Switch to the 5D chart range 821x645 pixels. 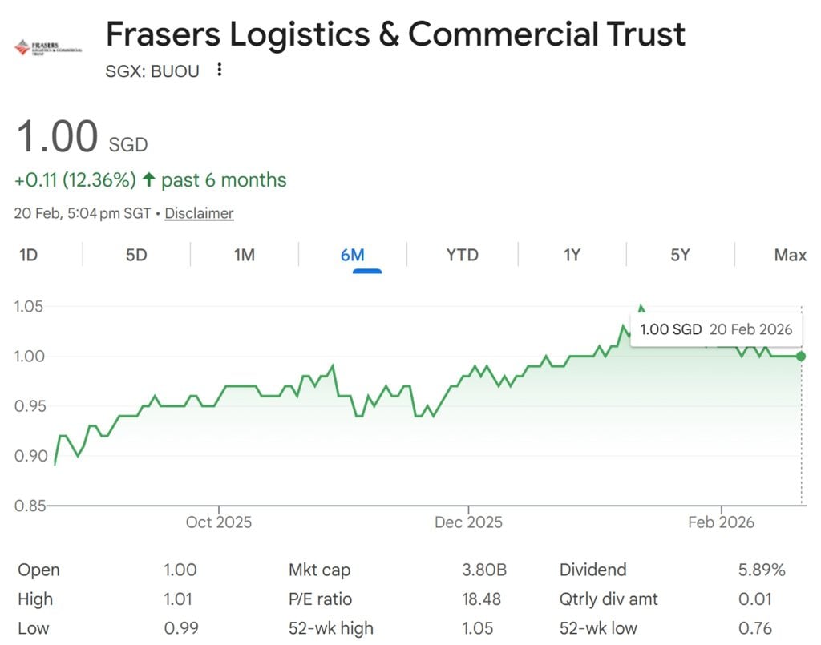click(135, 255)
